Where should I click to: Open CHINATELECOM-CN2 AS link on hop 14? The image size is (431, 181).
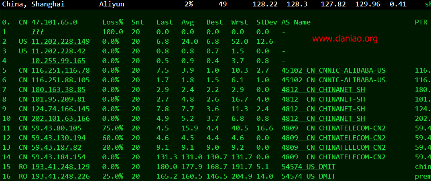point(333,157)
